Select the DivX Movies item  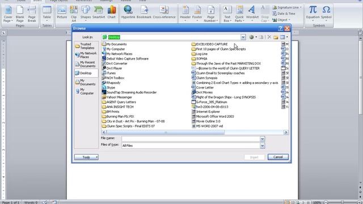point(202,92)
